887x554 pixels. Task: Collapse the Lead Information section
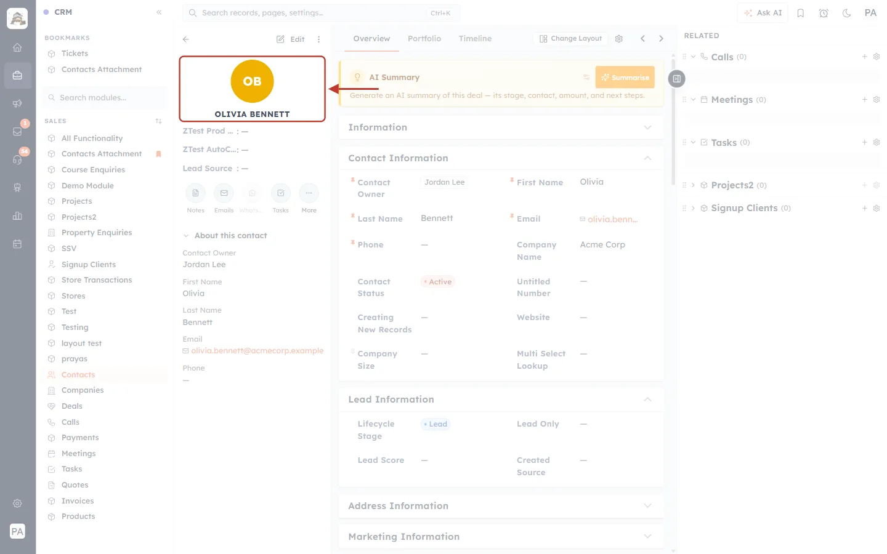[x=647, y=399]
